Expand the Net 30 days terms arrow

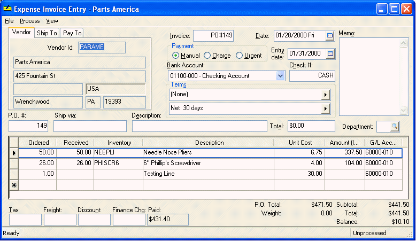point(325,108)
